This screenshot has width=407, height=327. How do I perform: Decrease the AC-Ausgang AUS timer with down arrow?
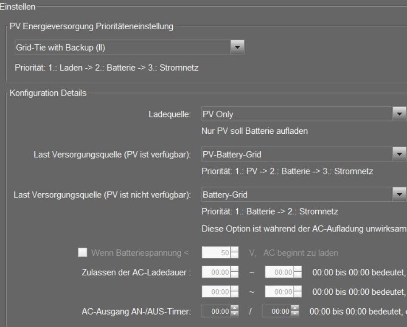(x=295, y=314)
